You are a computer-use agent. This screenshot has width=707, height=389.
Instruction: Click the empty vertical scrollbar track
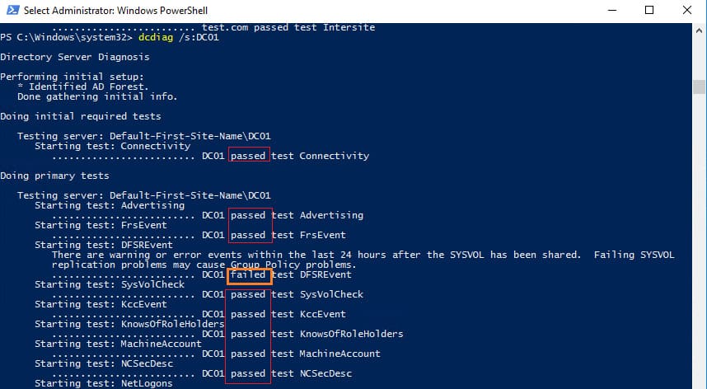pos(699,239)
